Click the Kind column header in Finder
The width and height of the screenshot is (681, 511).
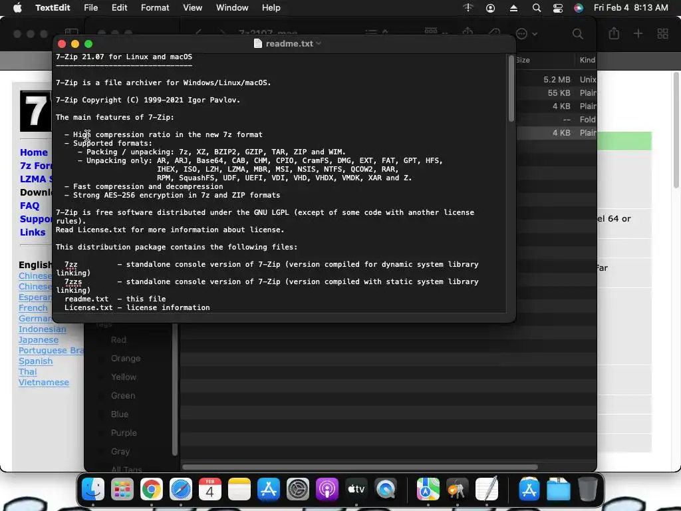(x=587, y=60)
